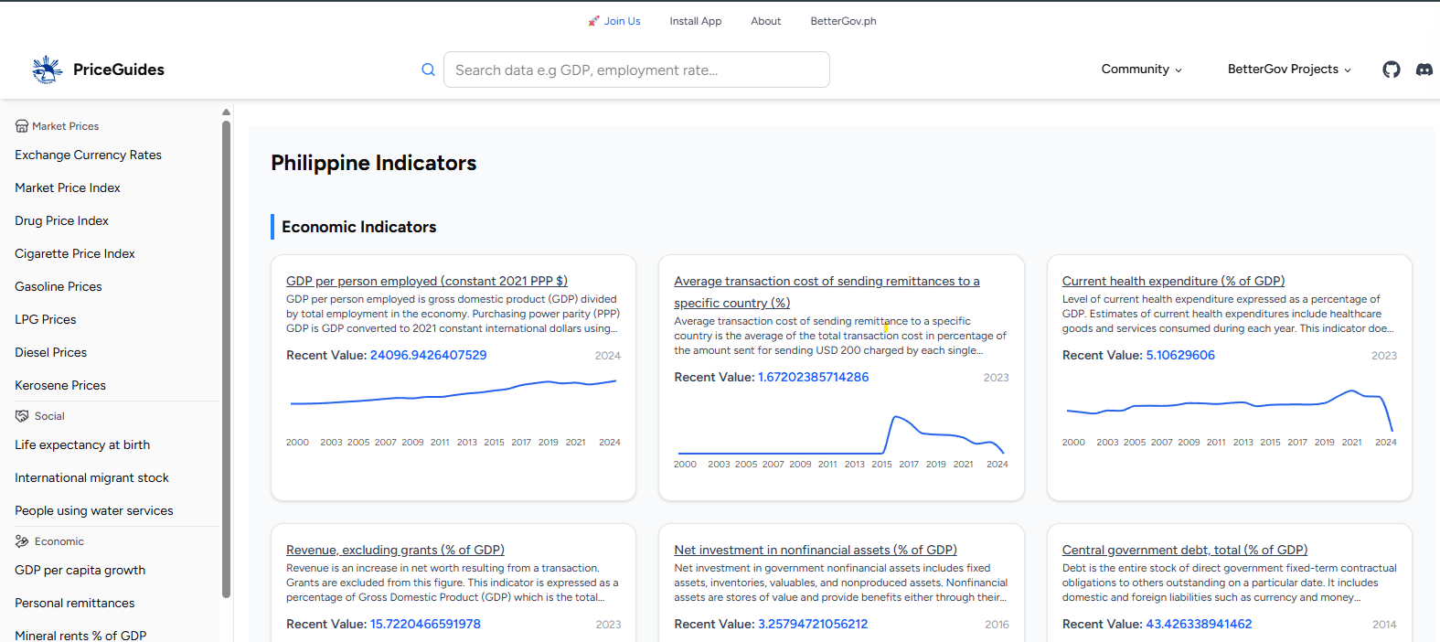Click the search magnifier icon
The width and height of the screenshot is (1440, 642).
[428, 70]
